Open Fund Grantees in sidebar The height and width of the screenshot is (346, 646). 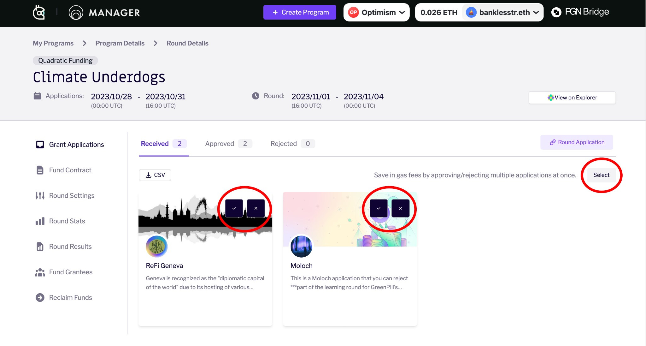[64, 272]
